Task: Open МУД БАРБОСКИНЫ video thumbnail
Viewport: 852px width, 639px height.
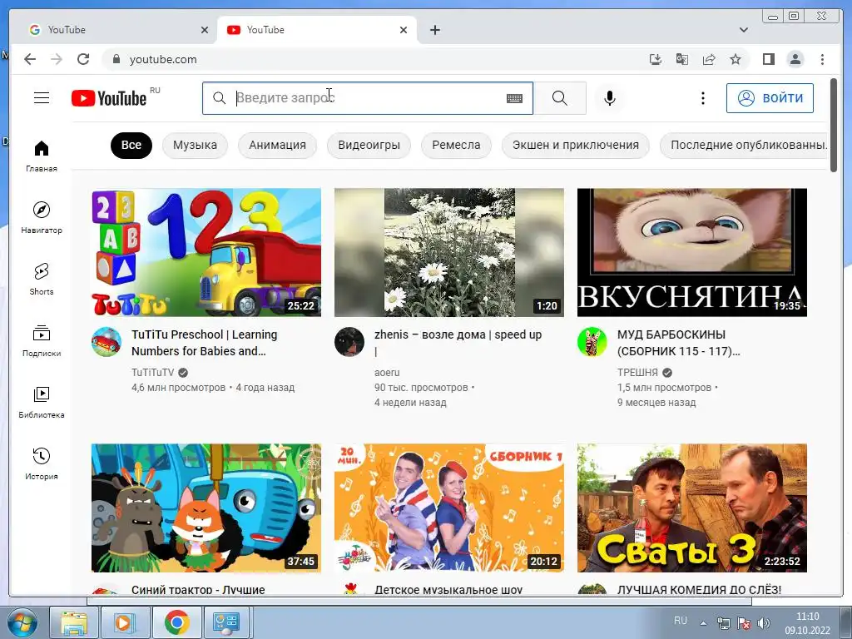Action: tap(691, 253)
